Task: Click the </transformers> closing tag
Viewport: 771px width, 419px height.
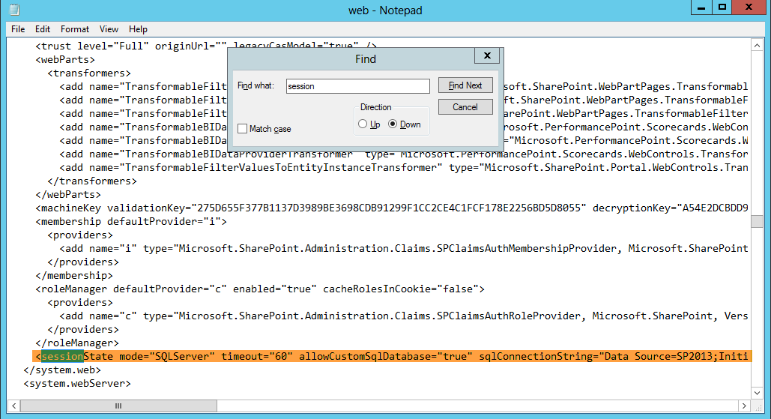Action: coord(92,181)
